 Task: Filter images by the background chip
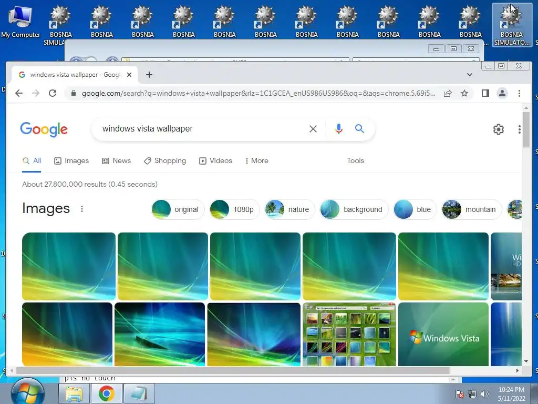[x=354, y=209]
